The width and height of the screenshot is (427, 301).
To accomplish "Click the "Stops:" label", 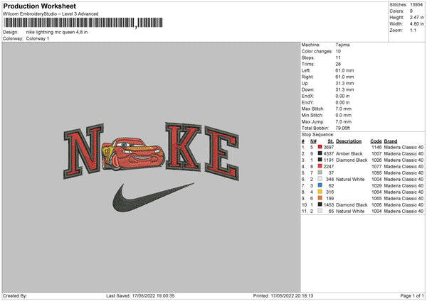I will pos(308,58).
